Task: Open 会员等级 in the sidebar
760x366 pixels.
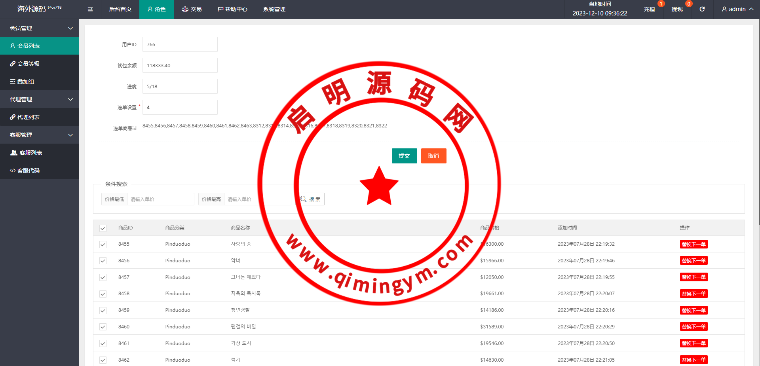Action: tap(28, 64)
